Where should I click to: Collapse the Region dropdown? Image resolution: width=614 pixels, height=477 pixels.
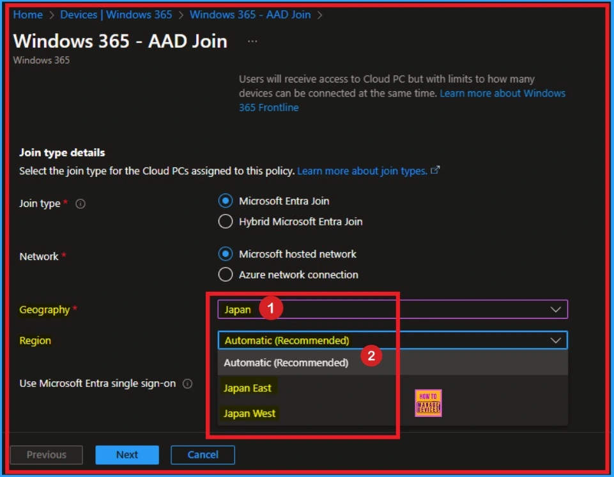point(392,340)
